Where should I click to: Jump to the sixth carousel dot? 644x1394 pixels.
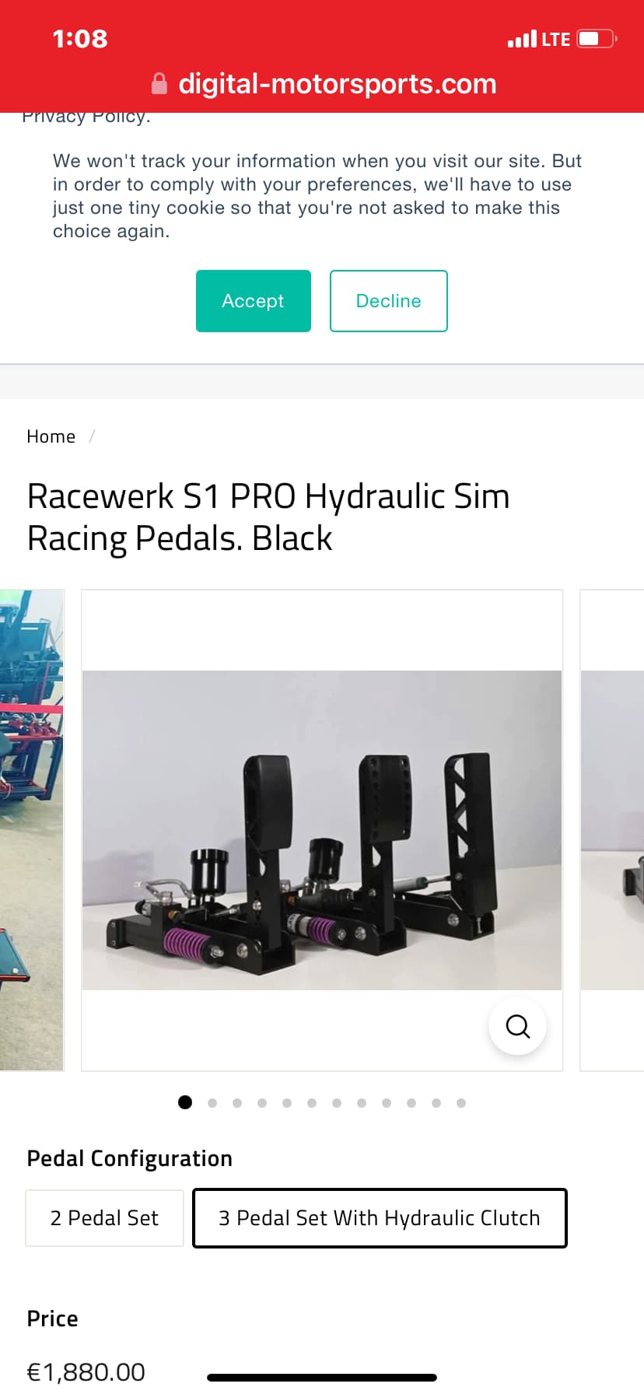312,1103
